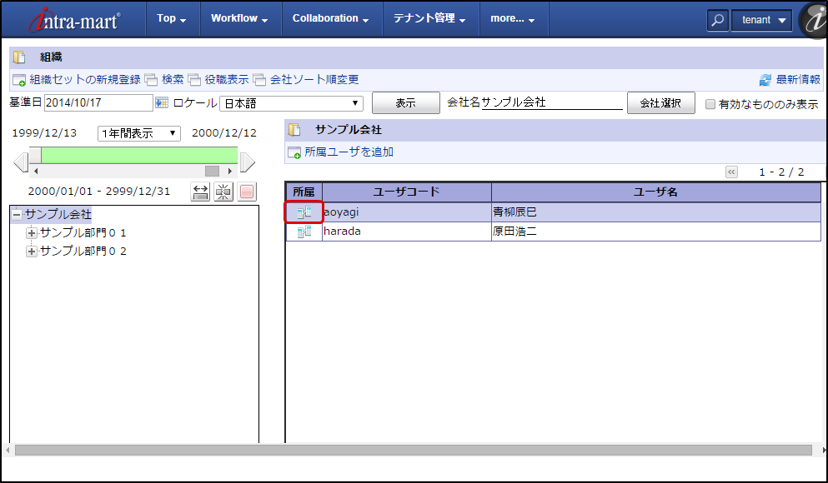The image size is (828, 483).
Task: Click the search magnifier in header
Action: click(x=717, y=20)
